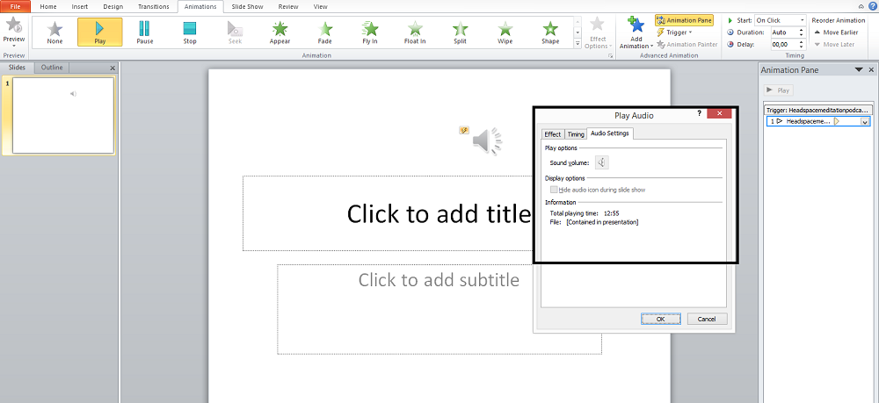This screenshot has width=879, height=403.
Task: Open the Transitions ribbon tab
Action: pos(154,6)
